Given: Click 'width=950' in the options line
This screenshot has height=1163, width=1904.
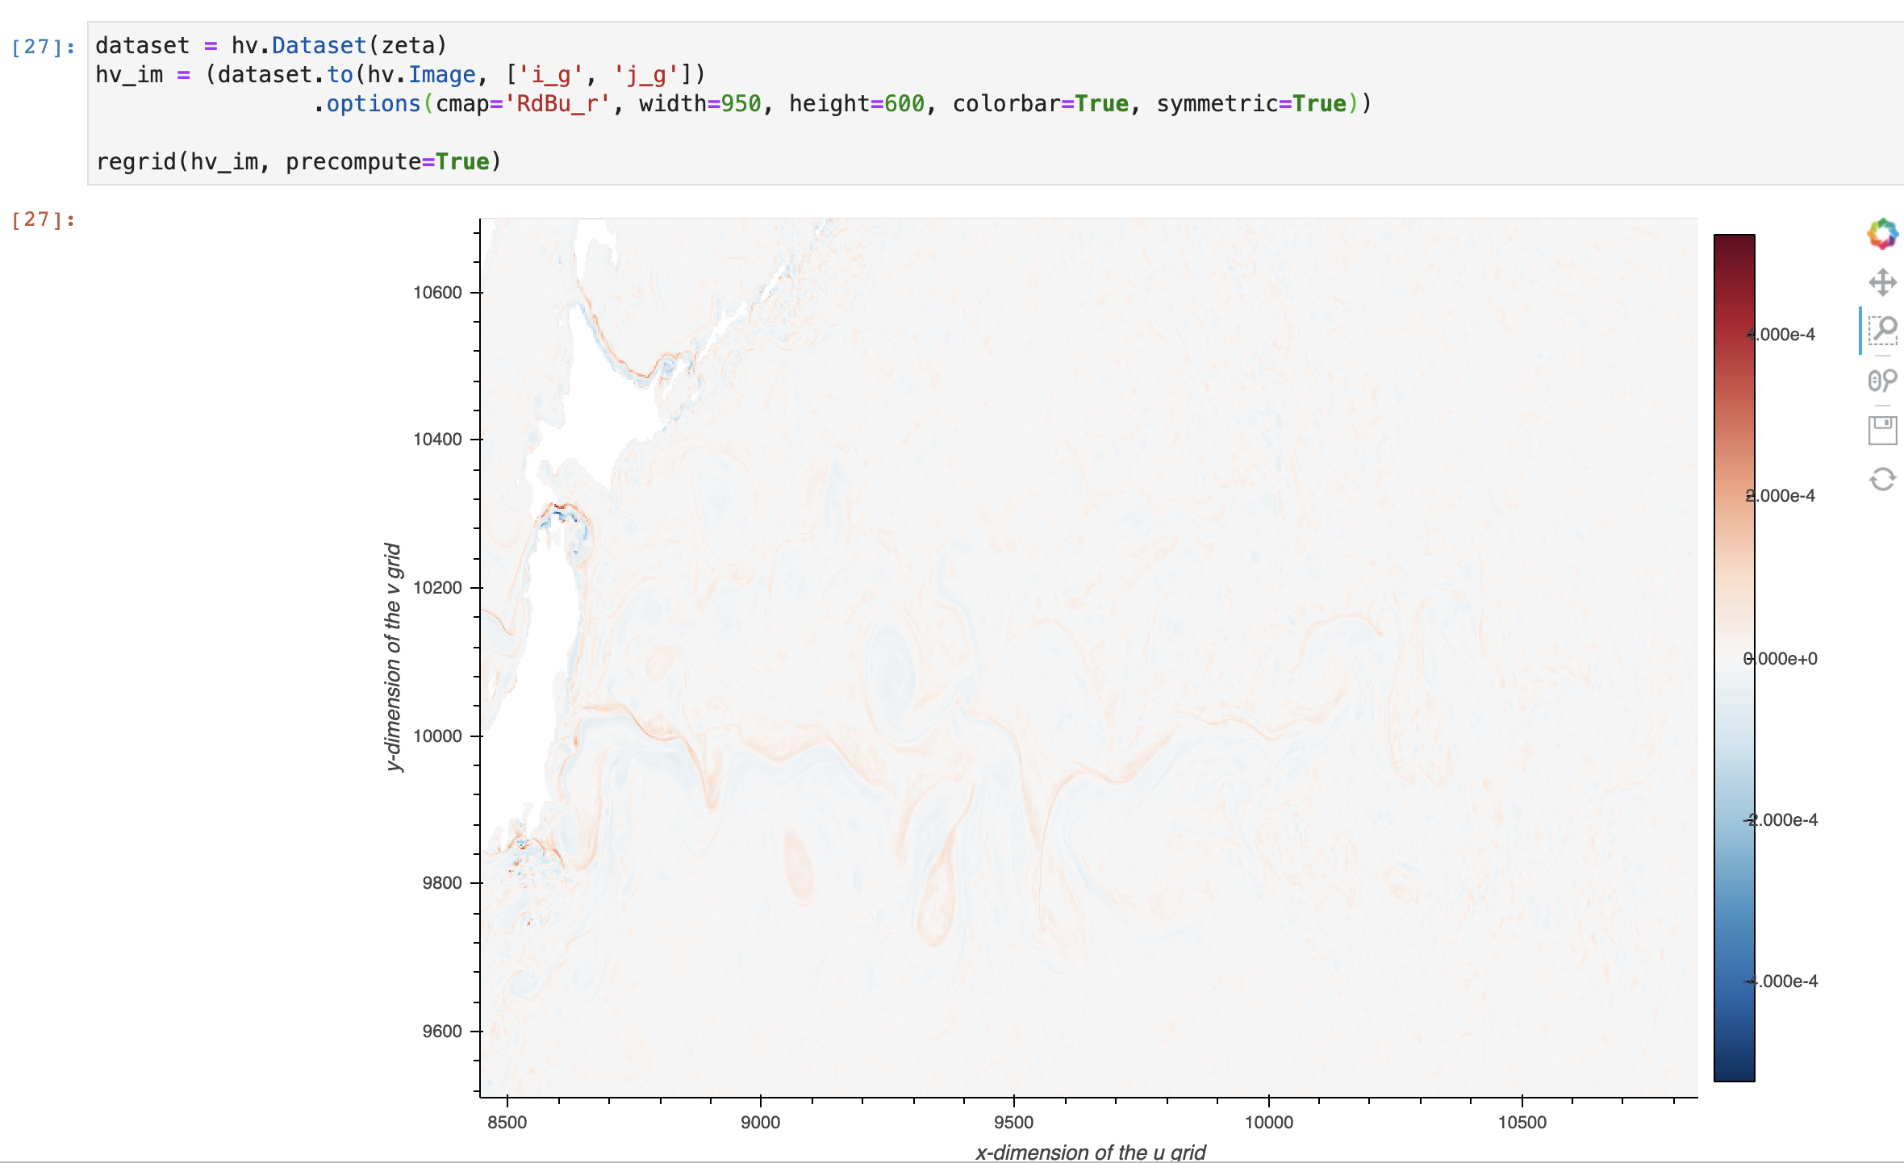Looking at the screenshot, I should tap(700, 104).
